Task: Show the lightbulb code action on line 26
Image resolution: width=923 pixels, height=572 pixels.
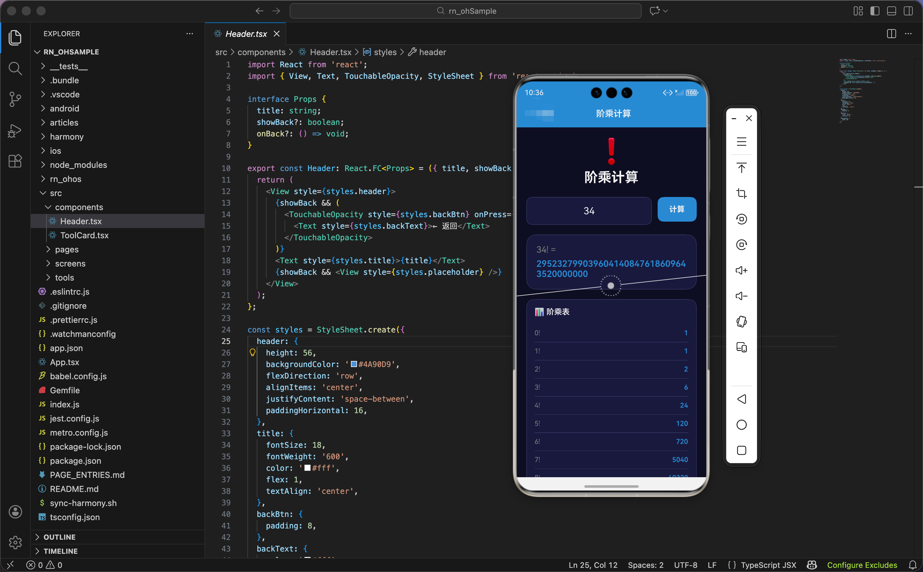Action: [253, 353]
